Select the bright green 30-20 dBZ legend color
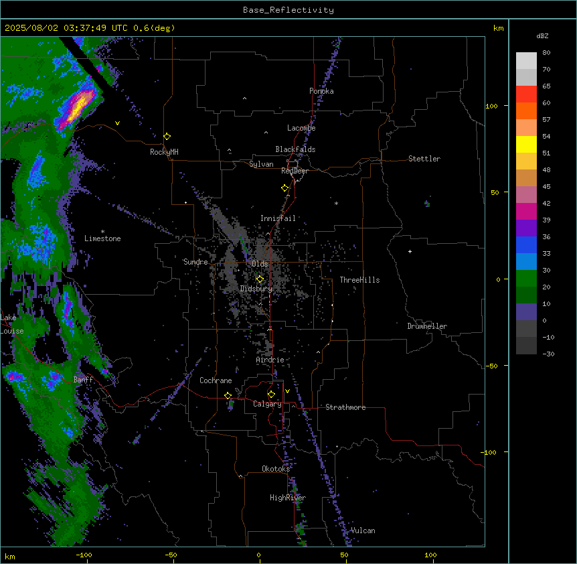 pyautogui.click(x=526, y=279)
